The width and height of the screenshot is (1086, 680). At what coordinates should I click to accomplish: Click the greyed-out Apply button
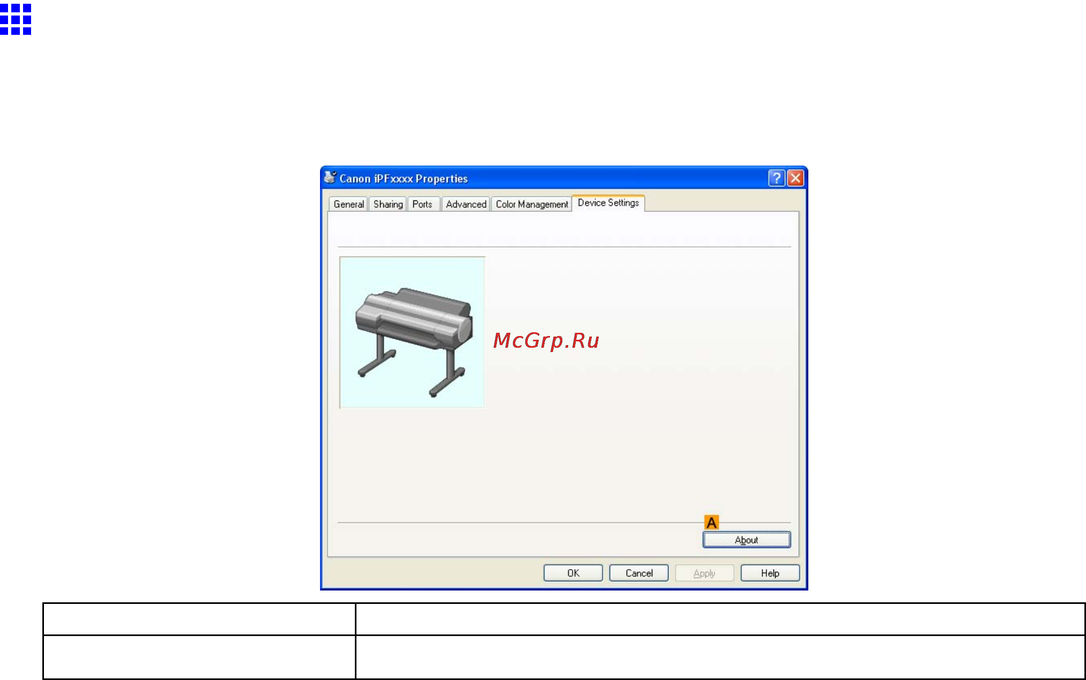pos(704,573)
